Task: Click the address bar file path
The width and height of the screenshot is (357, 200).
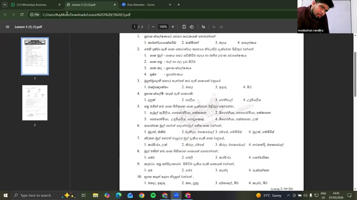Action: [x=86, y=15]
